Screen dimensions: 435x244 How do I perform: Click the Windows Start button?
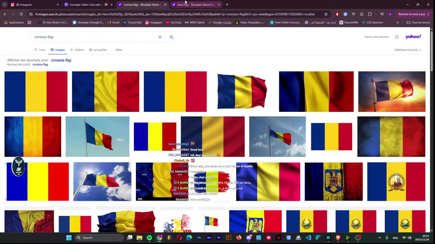coord(69,238)
